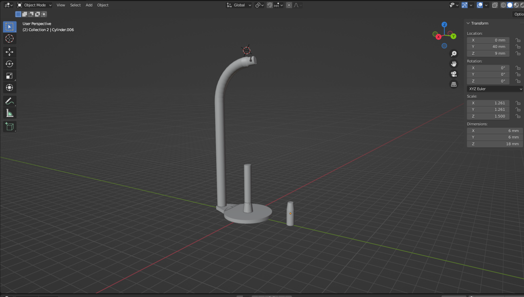Click the material preview shading sphere
524x297 pixels.
(x=516, y=5)
